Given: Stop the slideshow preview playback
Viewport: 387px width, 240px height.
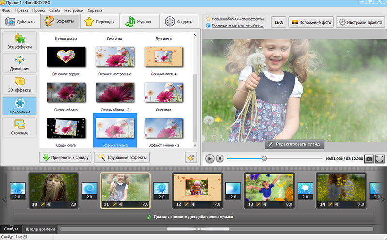Looking at the screenshot, I should [x=220, y=158].
